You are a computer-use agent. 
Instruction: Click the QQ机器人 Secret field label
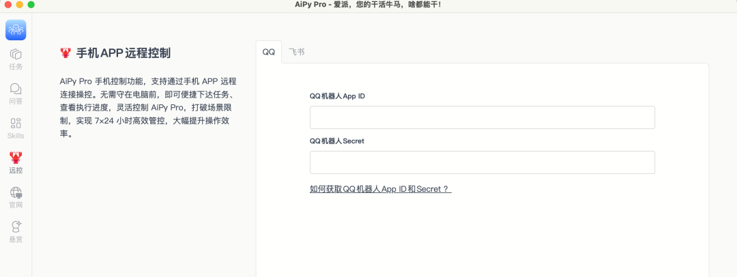click(x=336, y=141)
